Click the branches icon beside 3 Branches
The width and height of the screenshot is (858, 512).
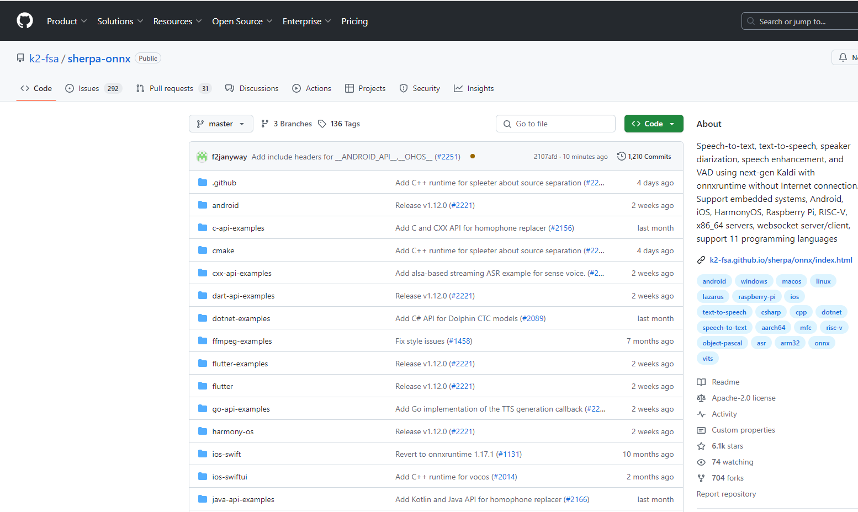pos(265,124)
